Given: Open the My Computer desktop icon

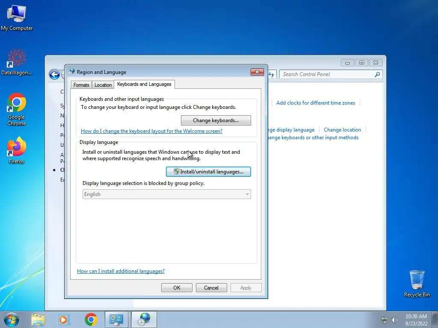Looking at the screenshot, I should point(17,17).
